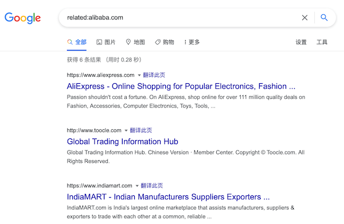Switch to the 地图 maps tab
Image resolution: width=344 pixels, height=224 pixels.
(x=135, y=42)
